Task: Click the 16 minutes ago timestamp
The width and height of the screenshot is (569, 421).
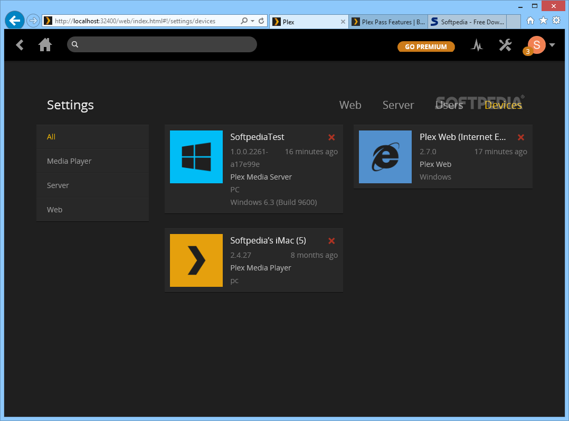Action: tap(311, 152)
